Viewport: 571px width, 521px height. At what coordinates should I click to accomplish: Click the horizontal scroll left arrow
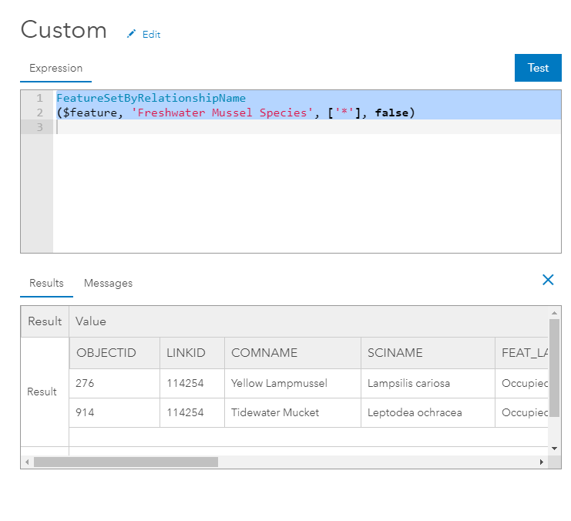27,462
